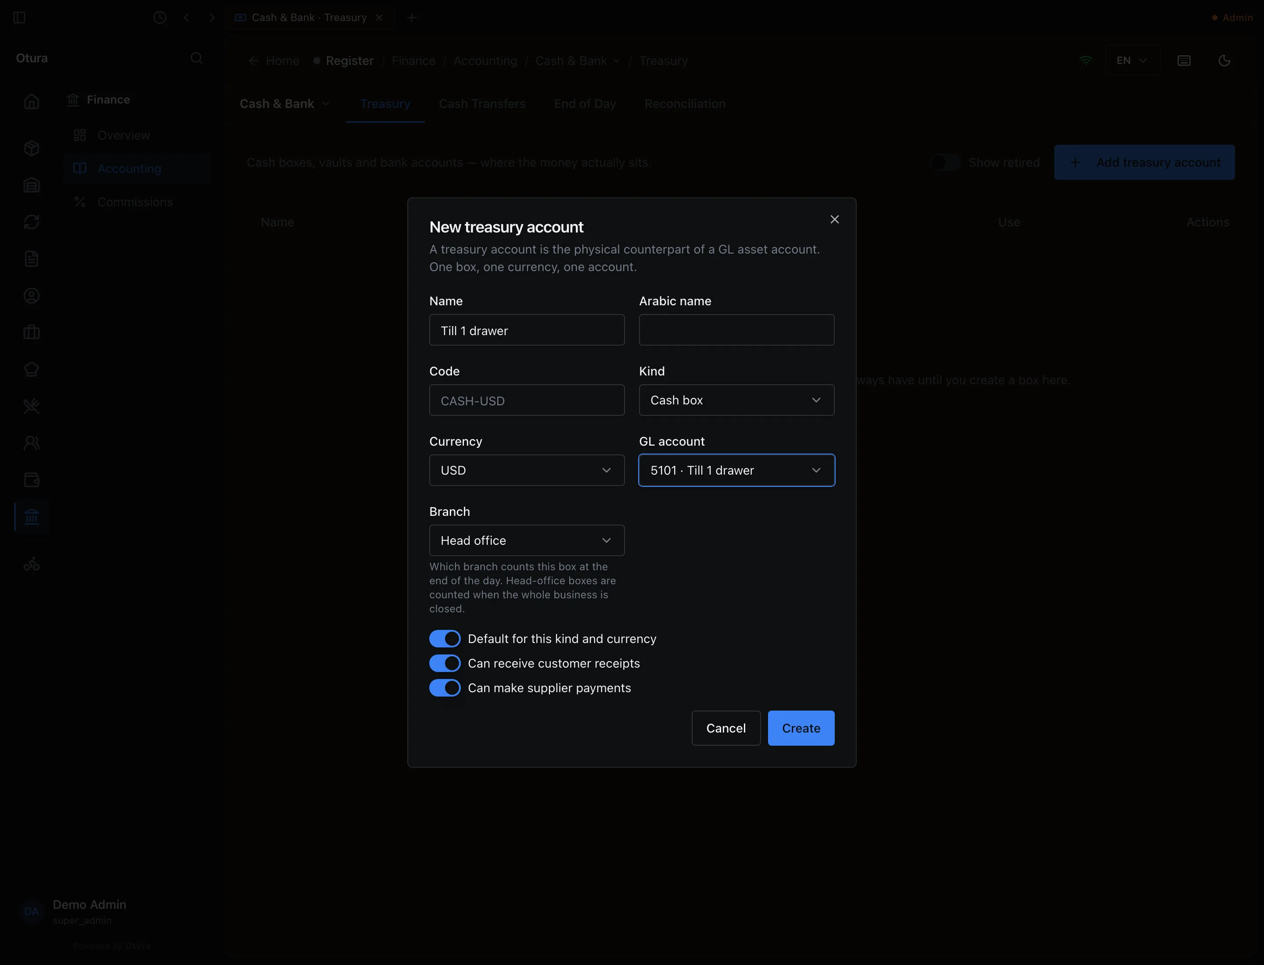Click Add treasury account button
The height and width of the screenshot is (965, 1264).
[1145, 163]
